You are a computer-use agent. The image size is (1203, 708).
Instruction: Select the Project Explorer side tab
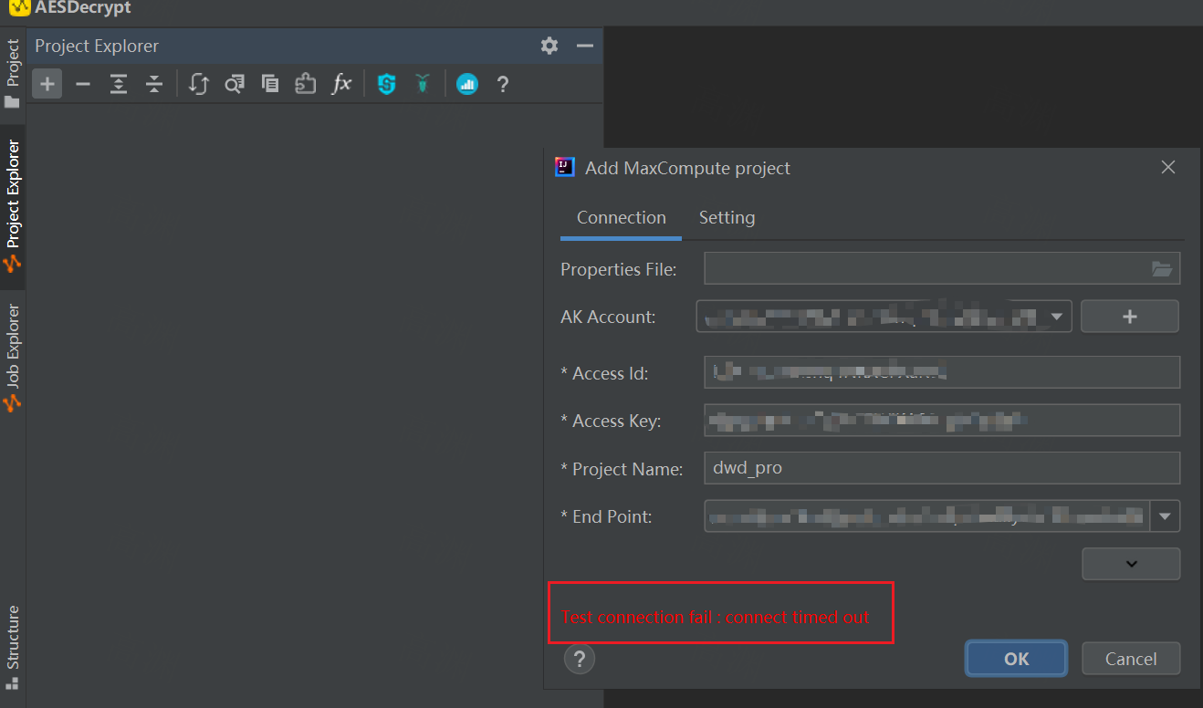13,205
